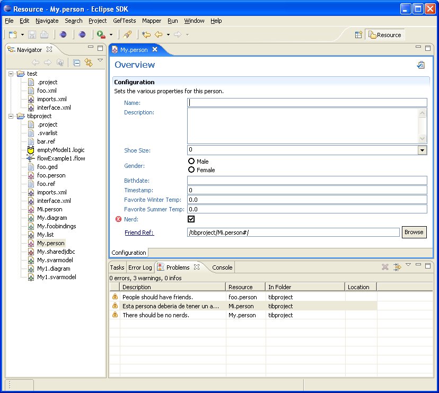
Task: Open the Shoe Size dropdown
Action: click(x=422, y=150)
